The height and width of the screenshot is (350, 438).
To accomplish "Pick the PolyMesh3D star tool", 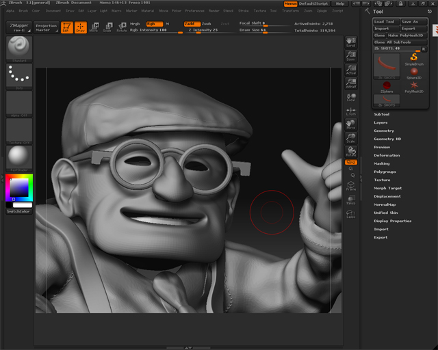I will (414, 85).
